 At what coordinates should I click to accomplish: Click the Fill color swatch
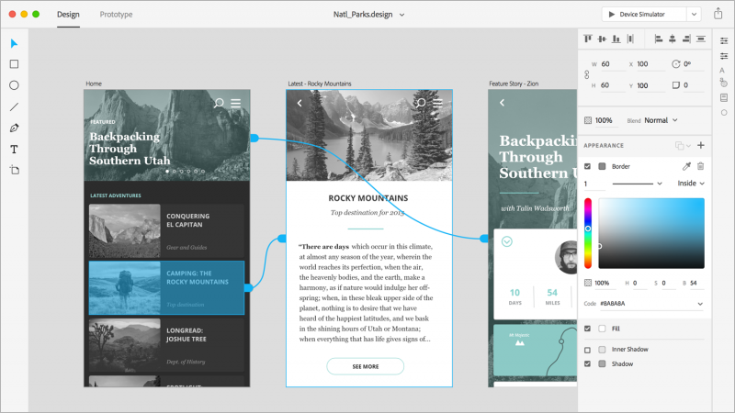point(602,329)
